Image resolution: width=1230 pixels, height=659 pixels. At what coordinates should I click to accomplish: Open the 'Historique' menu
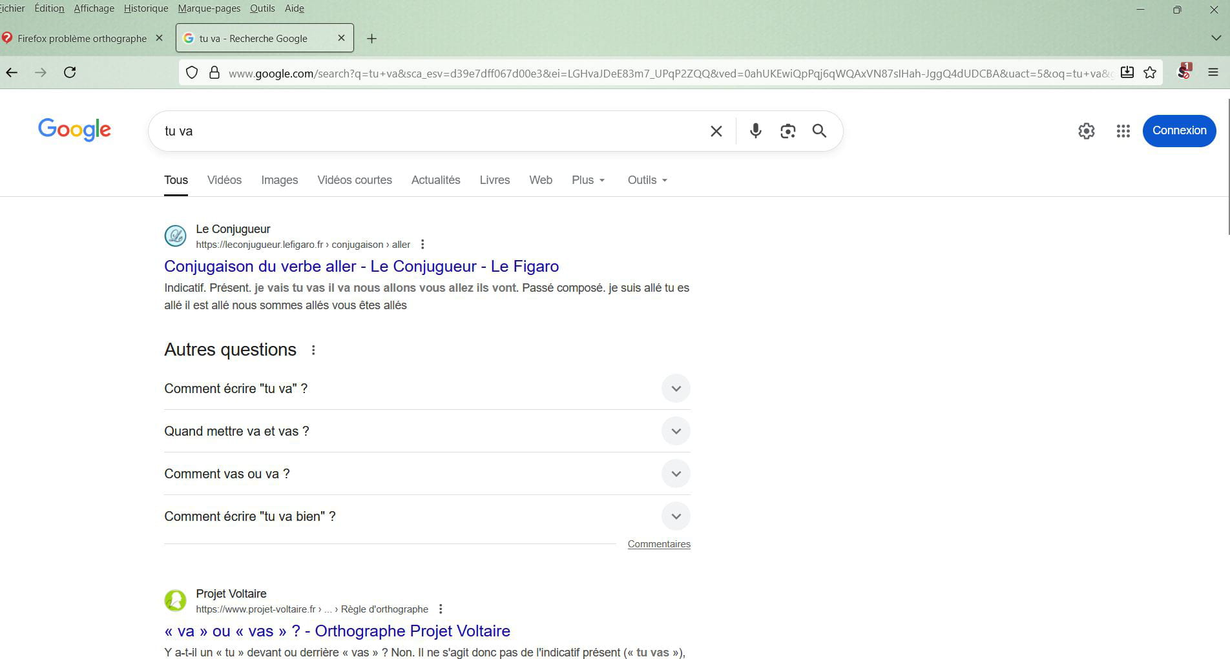point(146,8)
